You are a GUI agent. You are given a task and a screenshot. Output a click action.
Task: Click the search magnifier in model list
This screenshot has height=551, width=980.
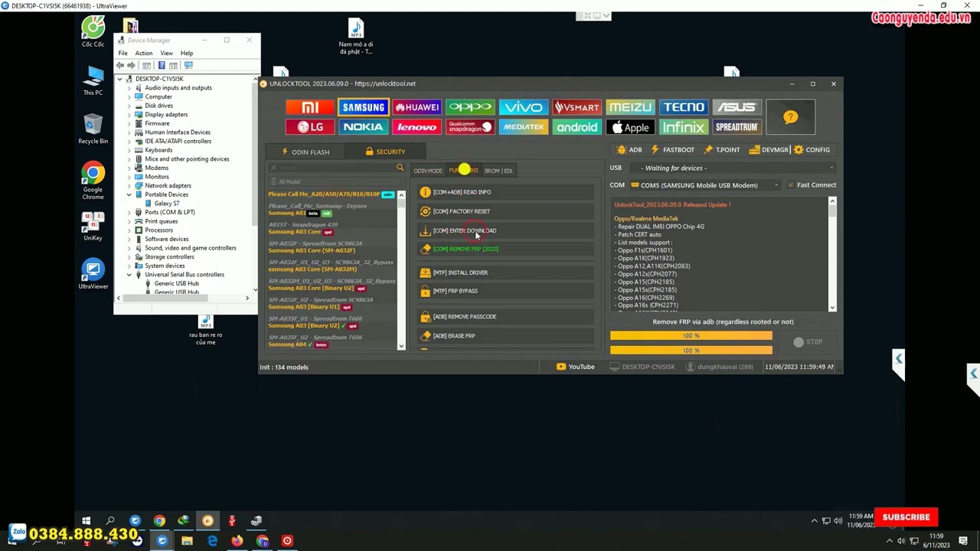coord(400,168)
